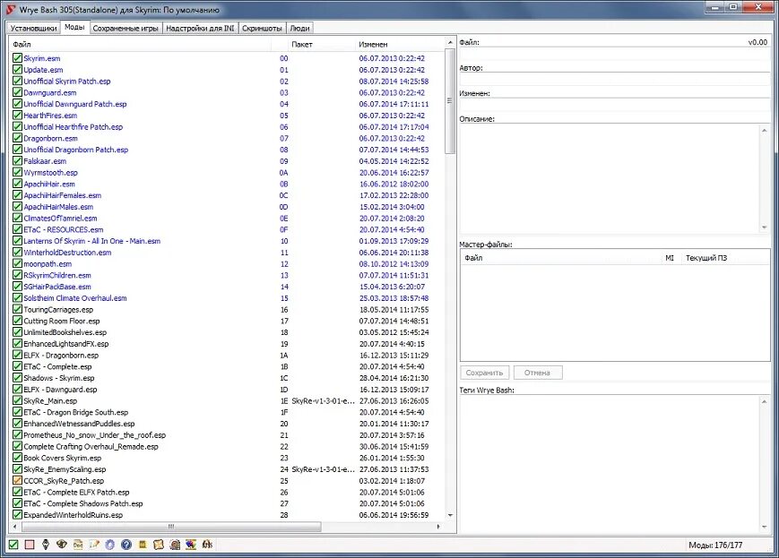Uncheck ExpandedWinterholdRuins.esp checkbox

pyautogui.click(x=17, y=515)
